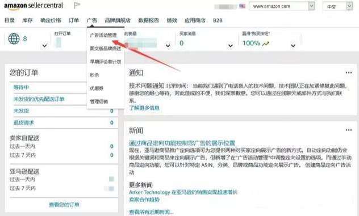Click the globe marketplaces icon
359x216 pixels.
[x=14, y=39]
